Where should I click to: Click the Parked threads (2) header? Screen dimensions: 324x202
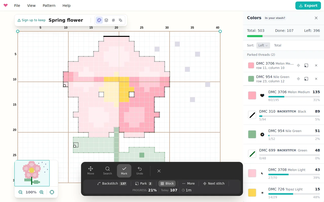point(261,55)
